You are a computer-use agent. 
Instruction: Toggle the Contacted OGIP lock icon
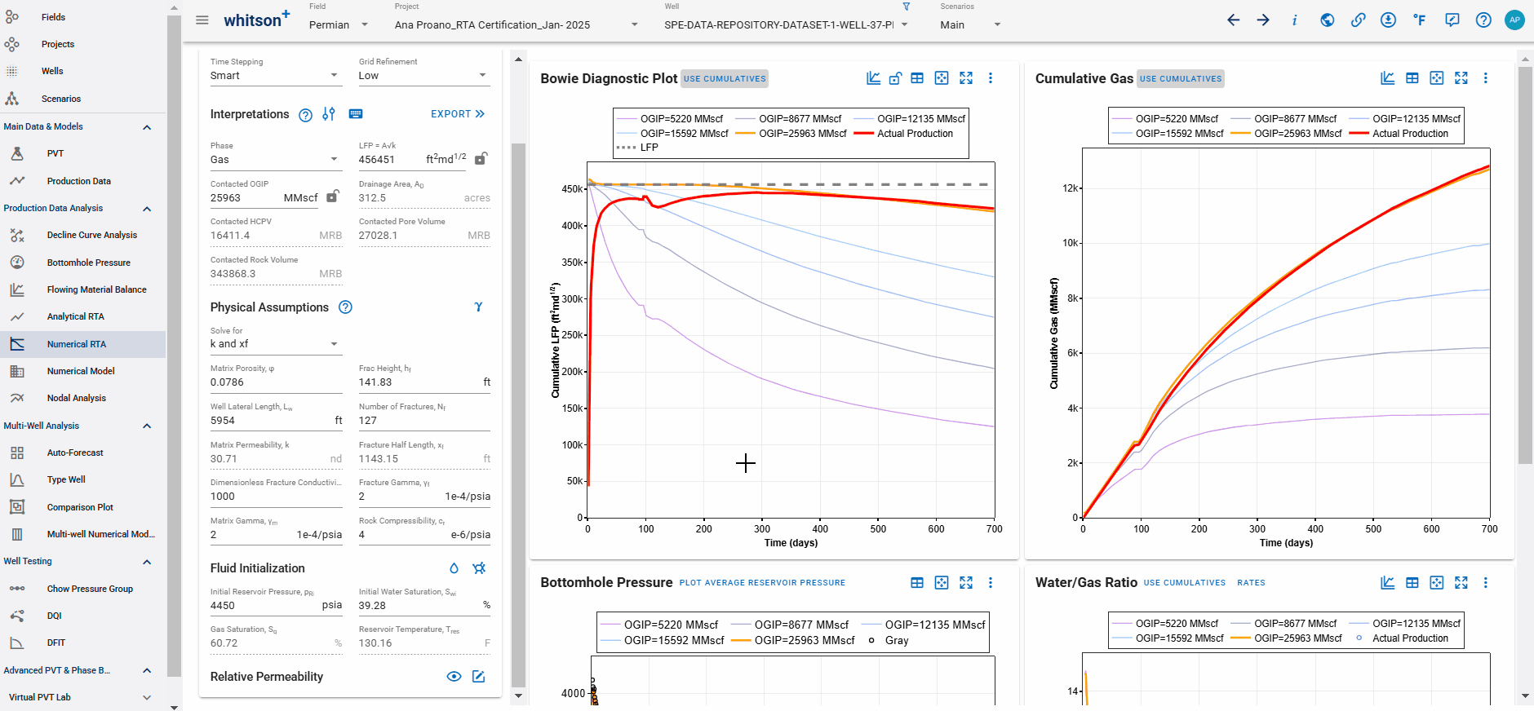[333, 197]
